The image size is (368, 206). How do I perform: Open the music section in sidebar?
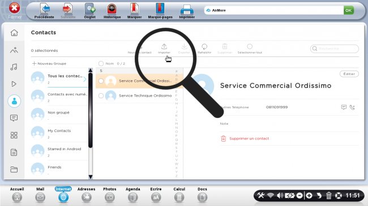point(14,67)
